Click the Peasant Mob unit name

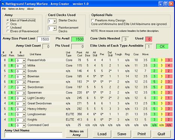point(36,60)
